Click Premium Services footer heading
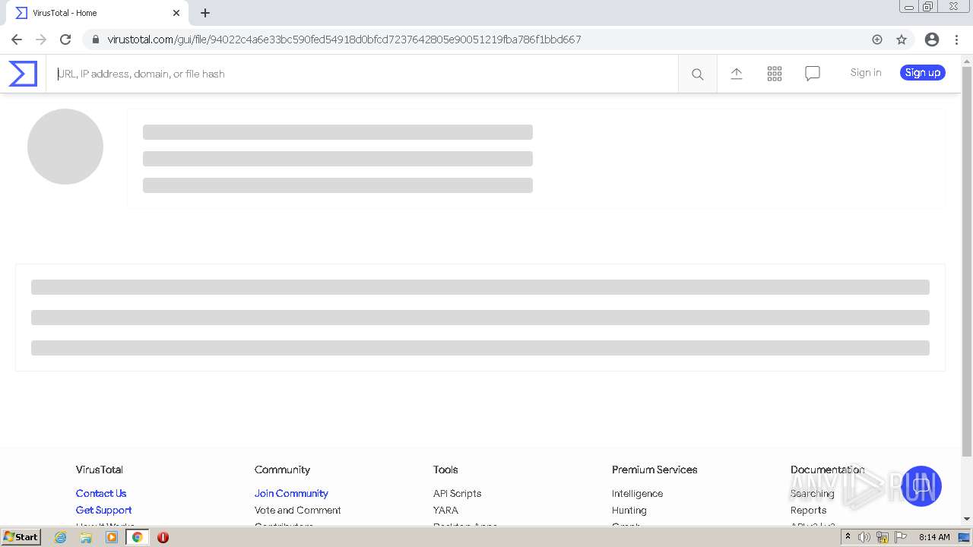The image size is (973, 547). 654,470
